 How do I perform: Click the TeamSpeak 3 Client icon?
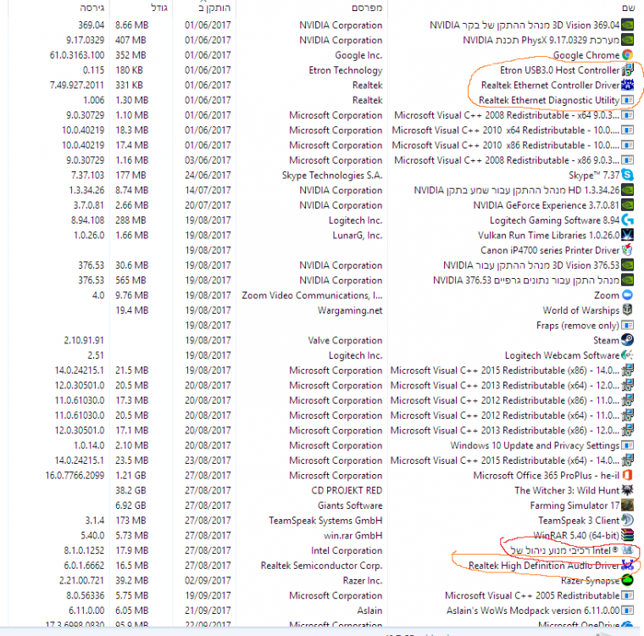click(x=627, y=520)
